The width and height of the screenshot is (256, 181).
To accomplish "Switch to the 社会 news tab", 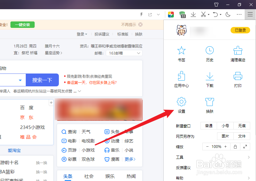I will [x=89, y=176].
